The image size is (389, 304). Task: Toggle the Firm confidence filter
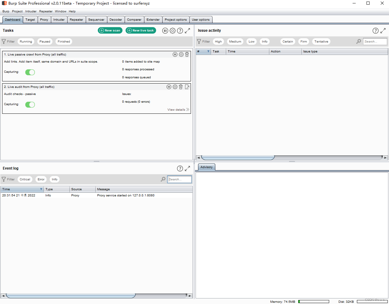[x=304, y=42]
